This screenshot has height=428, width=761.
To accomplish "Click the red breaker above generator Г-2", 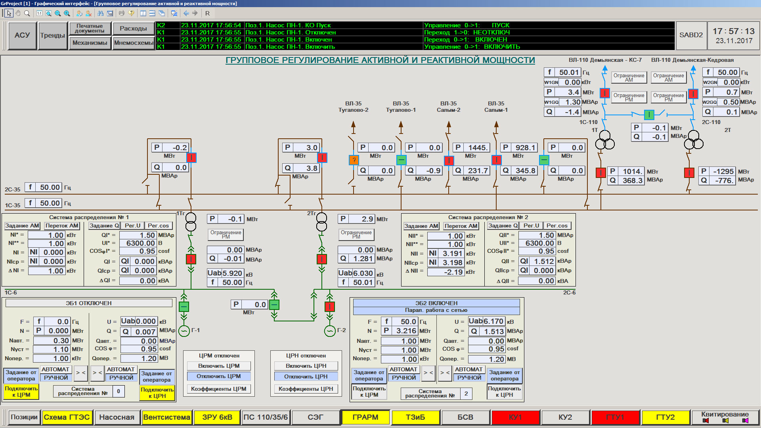I will [330, 307].
